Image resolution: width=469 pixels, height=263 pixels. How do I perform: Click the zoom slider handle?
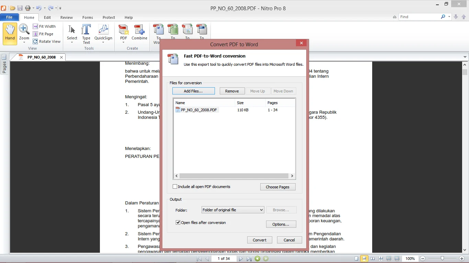pos(443,259)
